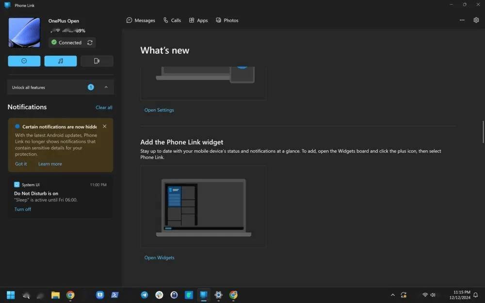Switch to the Calls tab
The image size is (485, 303).
[172, 20]
